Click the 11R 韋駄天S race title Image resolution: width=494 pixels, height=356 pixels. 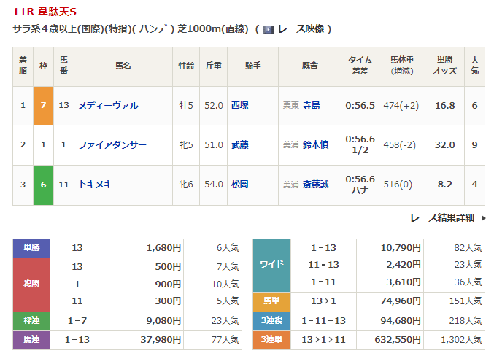(x=45, y=10)
